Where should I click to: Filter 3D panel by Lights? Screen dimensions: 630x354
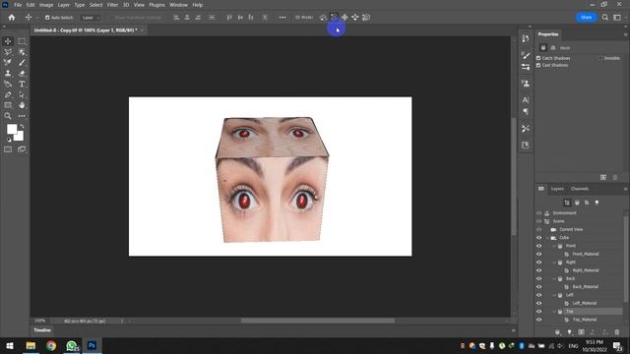pos(597,203)
